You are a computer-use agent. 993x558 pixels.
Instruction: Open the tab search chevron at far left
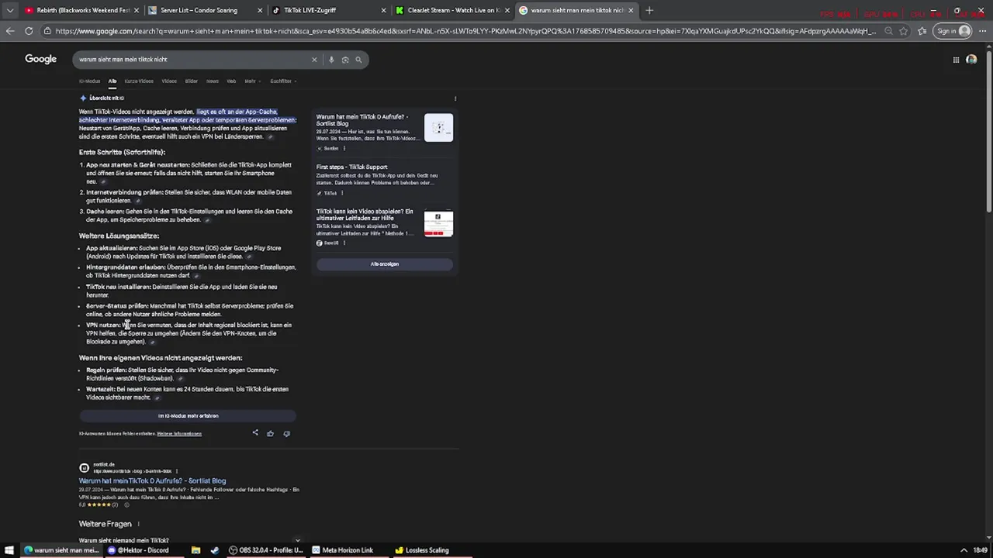point(9,11)
